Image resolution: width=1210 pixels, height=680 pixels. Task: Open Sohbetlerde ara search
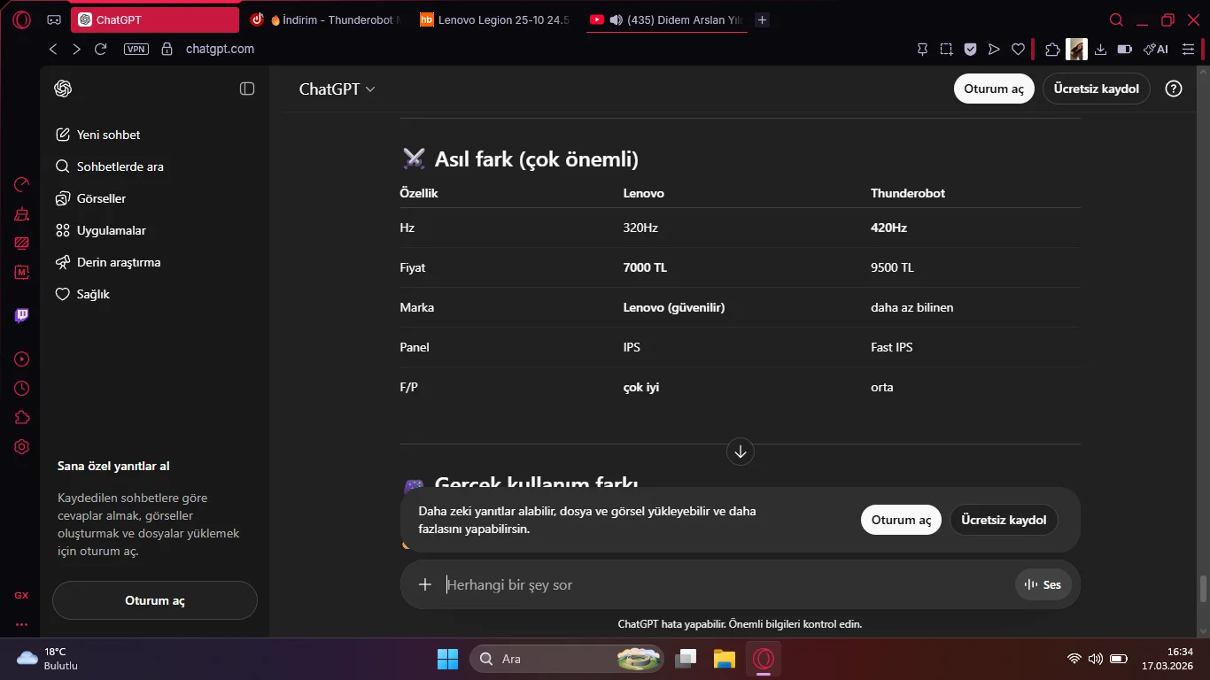tap(155, 166)
